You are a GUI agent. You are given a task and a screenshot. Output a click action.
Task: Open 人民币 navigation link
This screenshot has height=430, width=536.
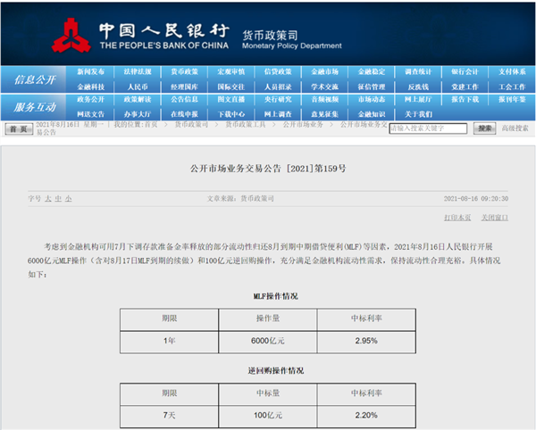137,87
